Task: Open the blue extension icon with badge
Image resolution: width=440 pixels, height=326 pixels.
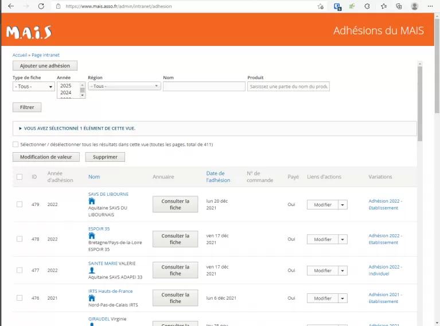Action: [337, 6]
